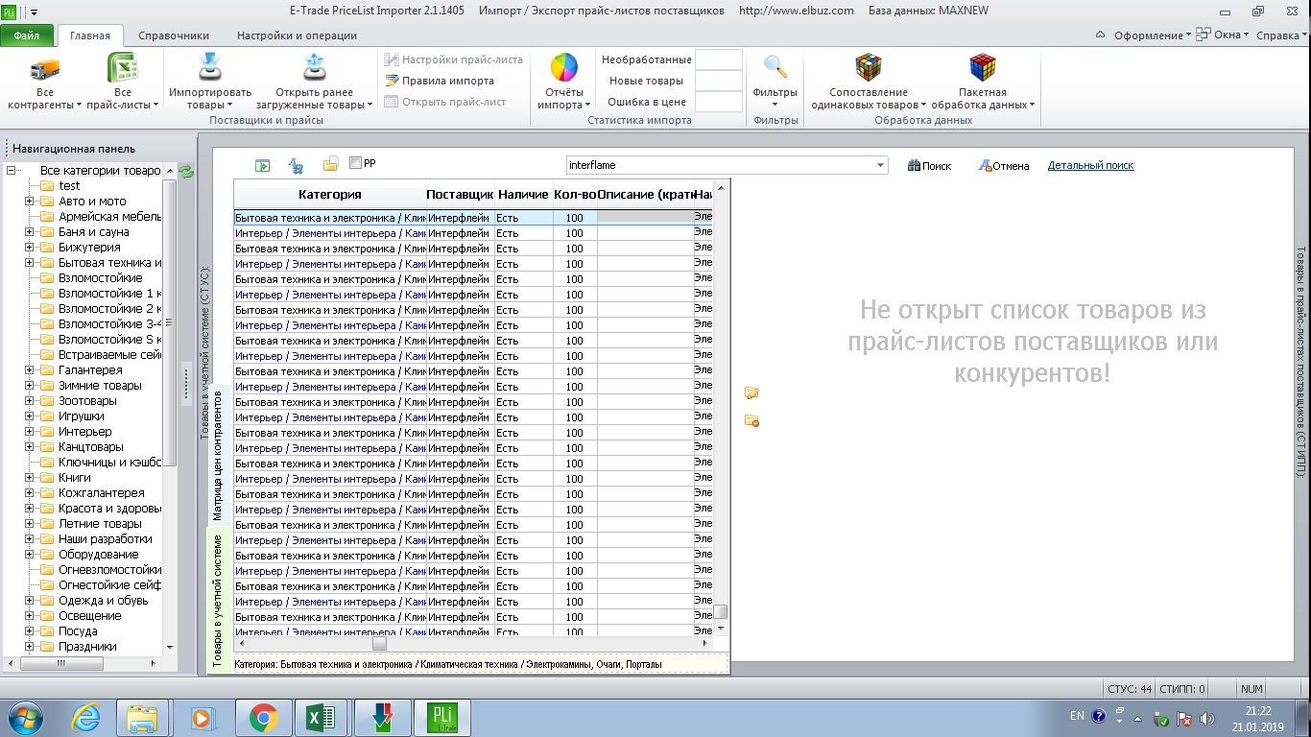
Task: Click the upper folder icon between panels
Action: (751, 392)
